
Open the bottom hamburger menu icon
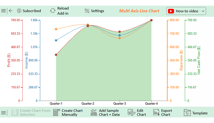click(4, 113)
